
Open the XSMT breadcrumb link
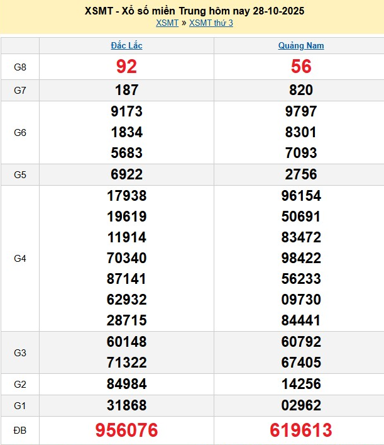click(x=167, y=23)
